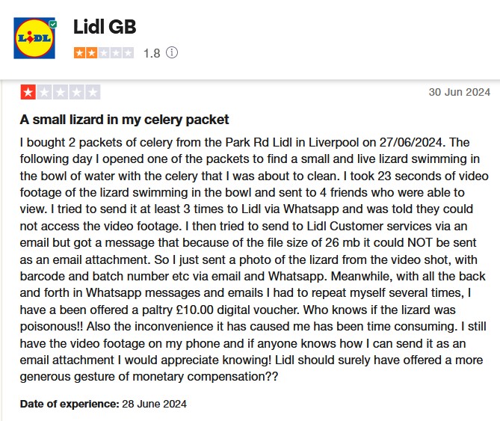Click the 1.8 TrustScore number
Viewport: 500px width, 421px height.
click(x=152, y=53)
